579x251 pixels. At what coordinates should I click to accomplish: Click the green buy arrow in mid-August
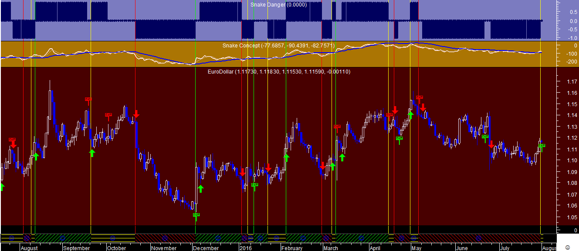click(x=36, y=156)
